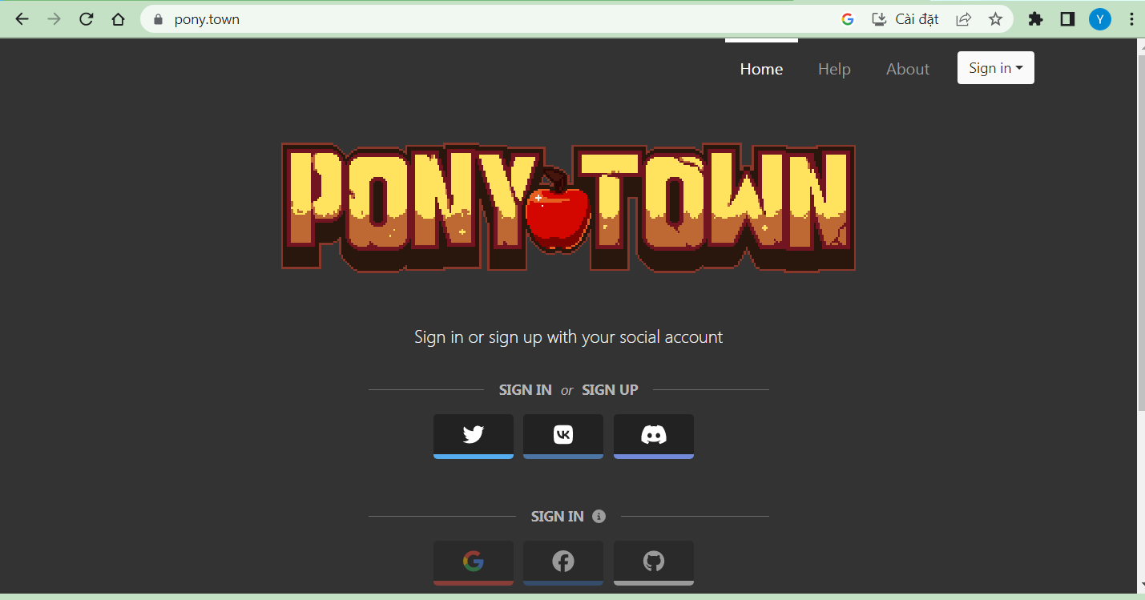Sign in with the Twitter button

point(474,436)
